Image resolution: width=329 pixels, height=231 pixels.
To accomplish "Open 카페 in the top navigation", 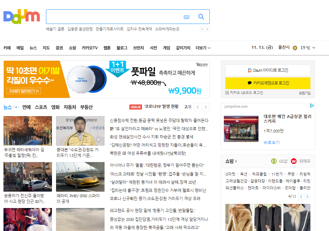I will (7, 48).
